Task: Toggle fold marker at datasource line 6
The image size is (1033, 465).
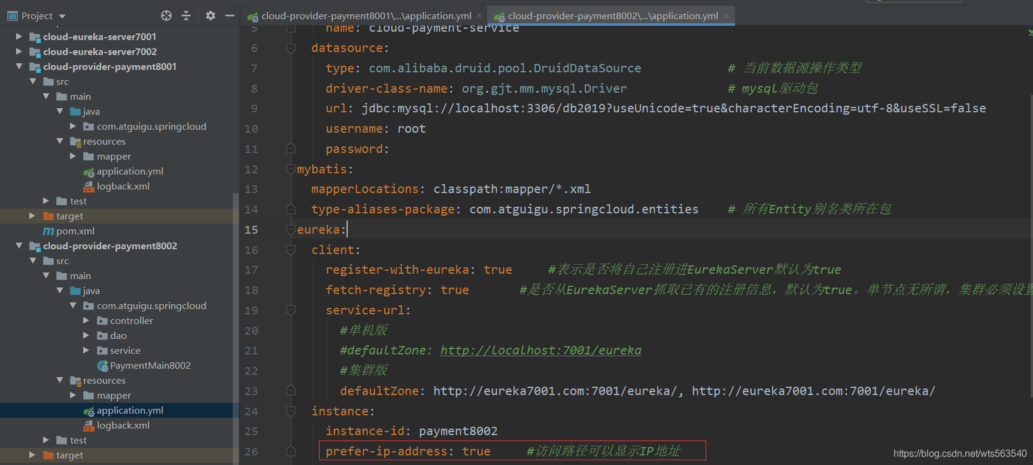Action: point(291,48)
